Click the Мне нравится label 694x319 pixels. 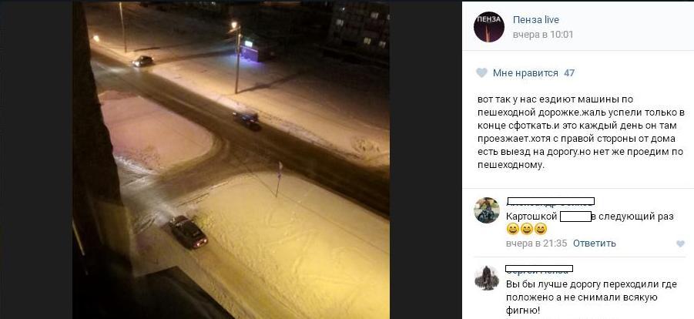(525, 73)
